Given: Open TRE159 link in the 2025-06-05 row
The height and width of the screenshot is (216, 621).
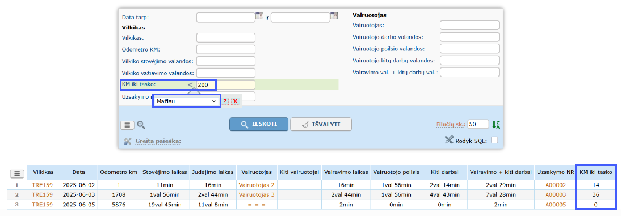Looking at the screenshot, I should click(x=43, y=205).
